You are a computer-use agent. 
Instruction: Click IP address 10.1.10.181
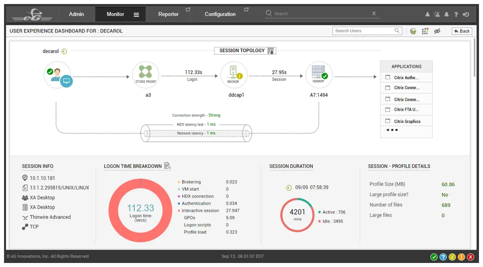click(x=42, y=178)
